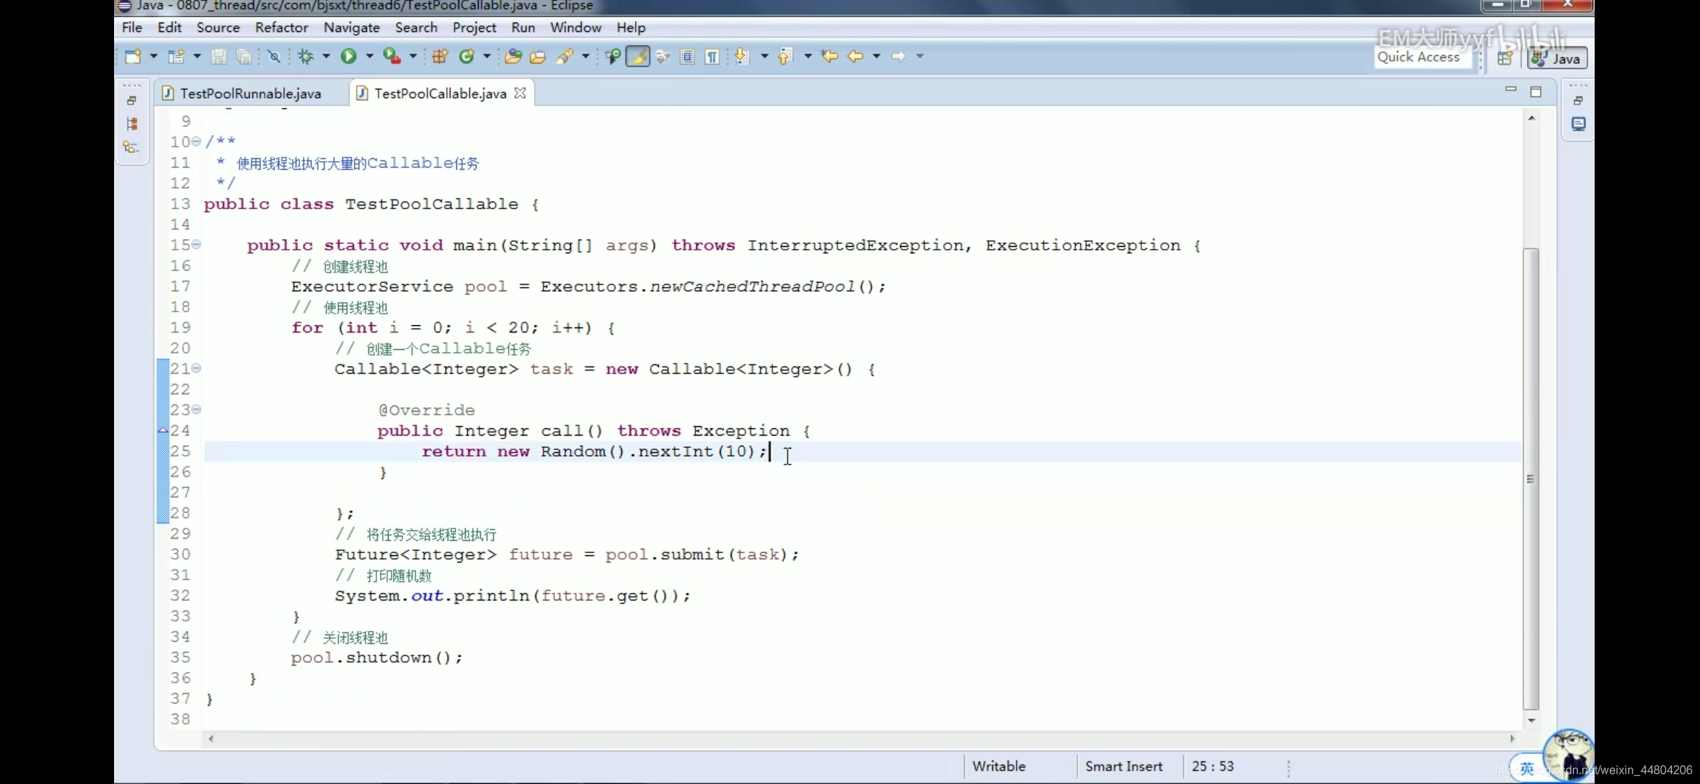Image resolution: width=1700 pixels, height=784 pixels.
Task: Open the Debug dropdown arrow
Action: (326, 57)
